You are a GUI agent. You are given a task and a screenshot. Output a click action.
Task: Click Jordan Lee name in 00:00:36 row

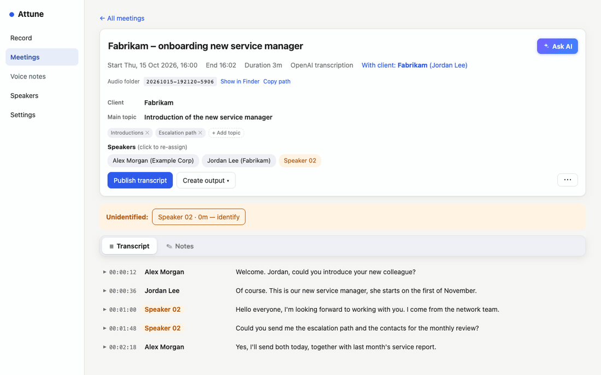(x=162, y=291)
